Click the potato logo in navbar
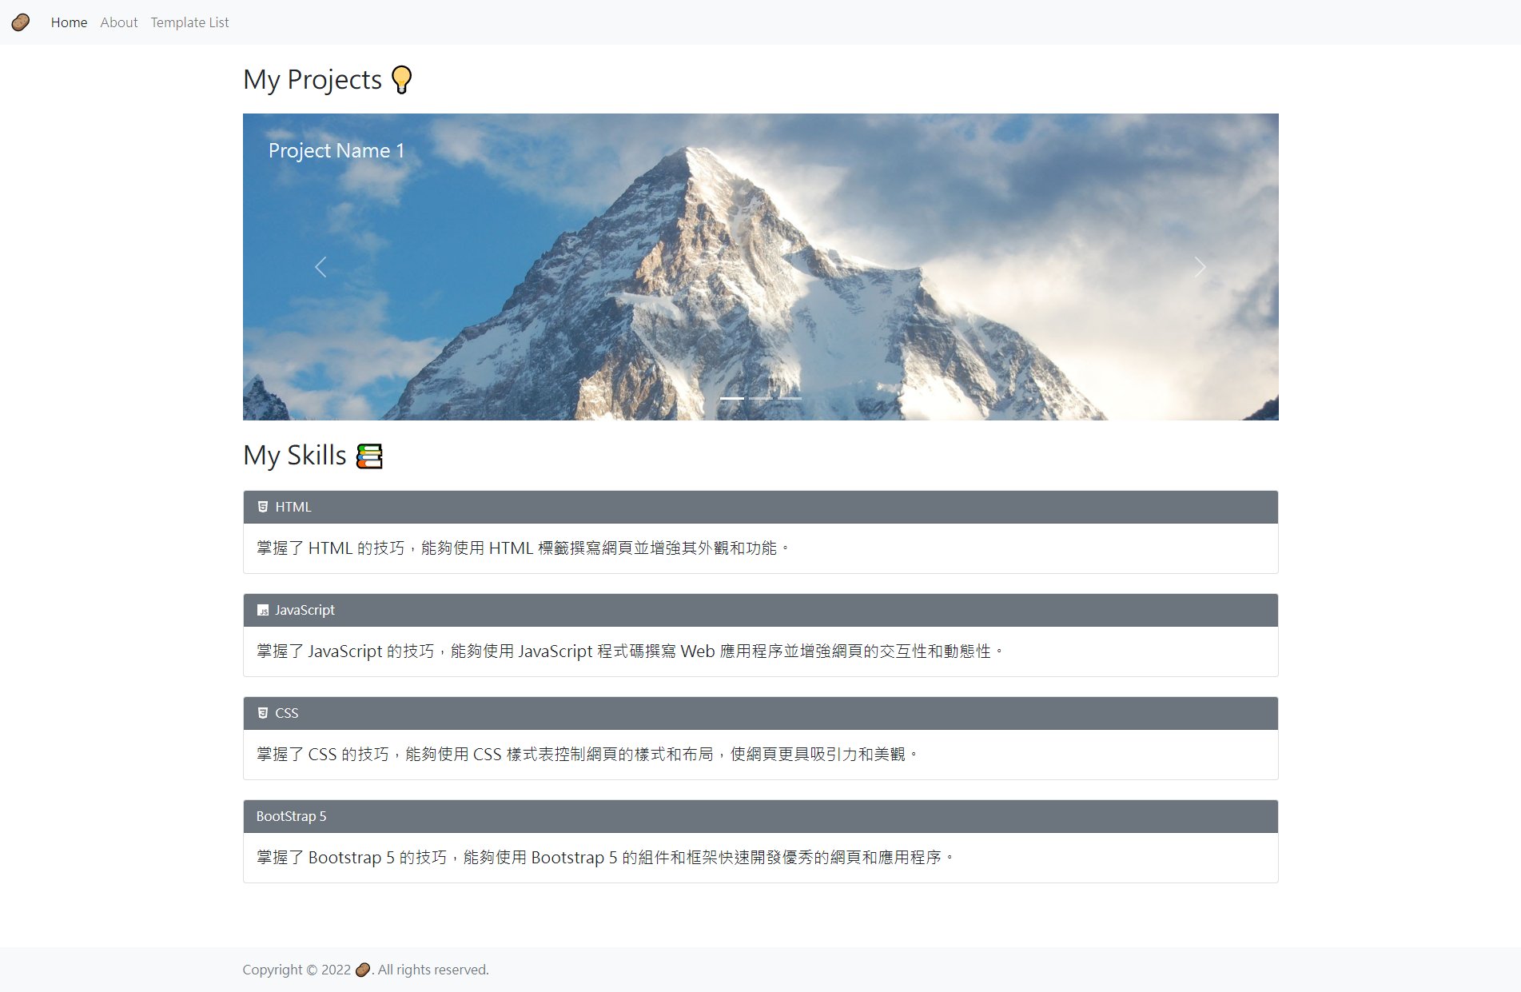The height and width of the screenshot is (992, 1521). 21,22
